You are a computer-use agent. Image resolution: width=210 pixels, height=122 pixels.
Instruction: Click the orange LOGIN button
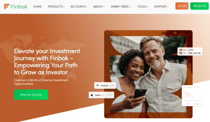[182, 6]
